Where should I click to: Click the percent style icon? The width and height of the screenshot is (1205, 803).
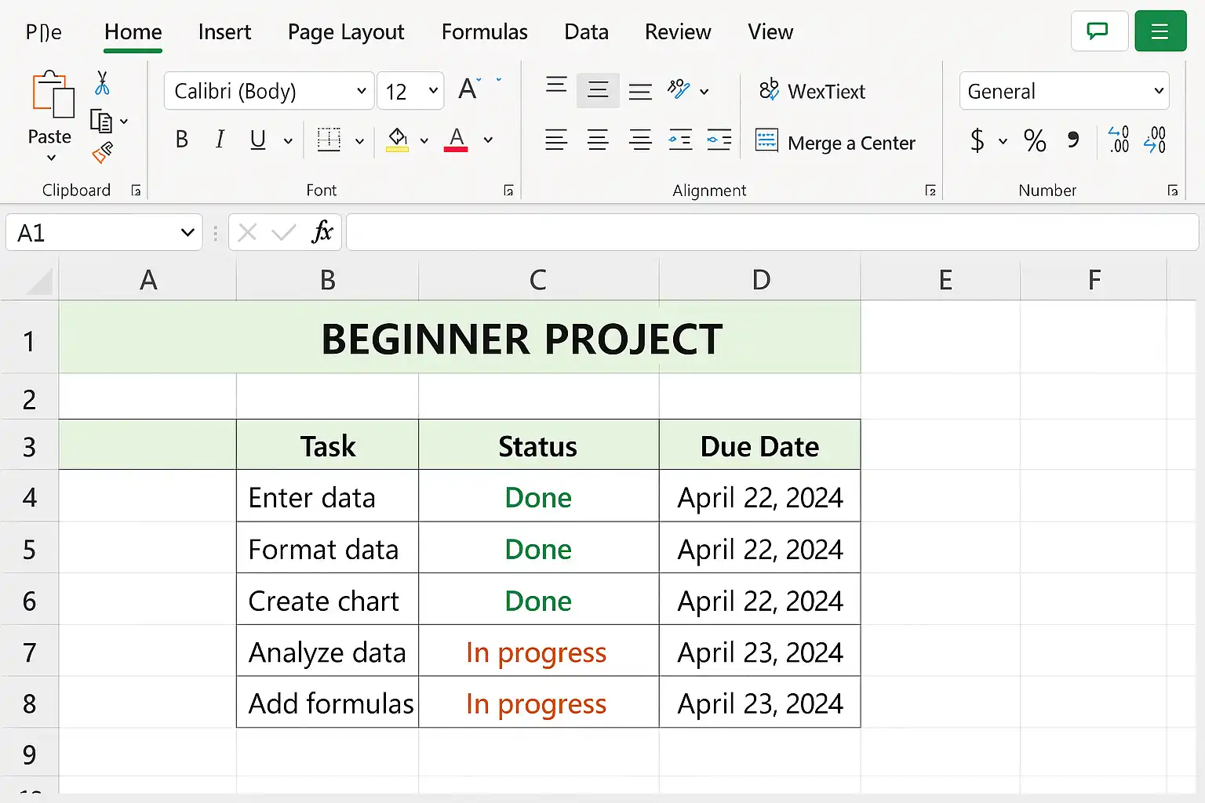click(x=1035, y=140)
